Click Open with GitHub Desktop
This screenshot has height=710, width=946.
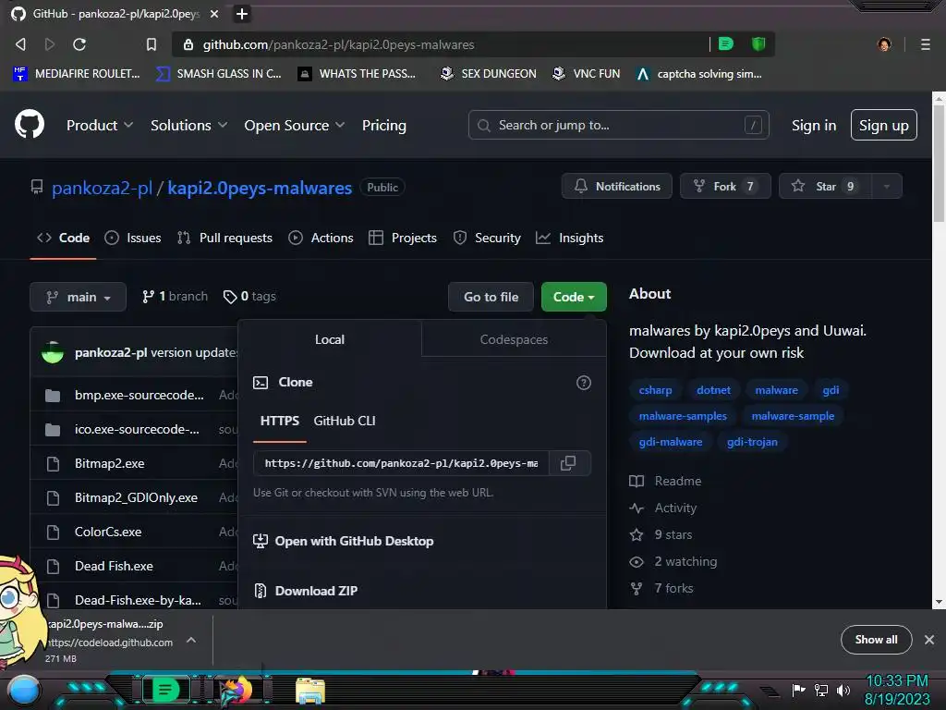(x=344, y=541)
